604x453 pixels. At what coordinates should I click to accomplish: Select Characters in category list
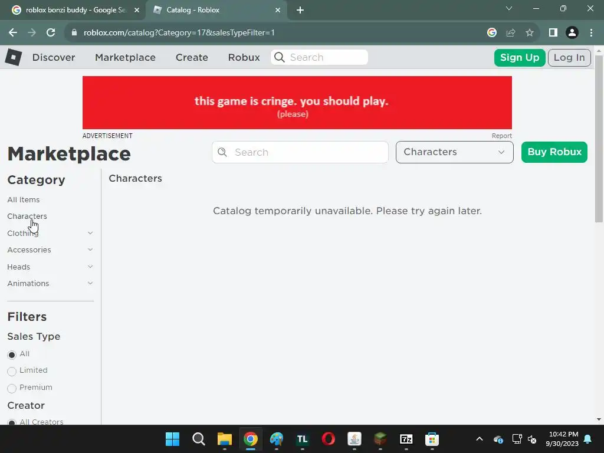point(27,216)
